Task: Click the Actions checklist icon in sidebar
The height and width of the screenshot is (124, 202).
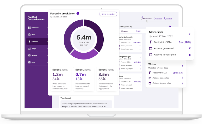Action: 29,56
